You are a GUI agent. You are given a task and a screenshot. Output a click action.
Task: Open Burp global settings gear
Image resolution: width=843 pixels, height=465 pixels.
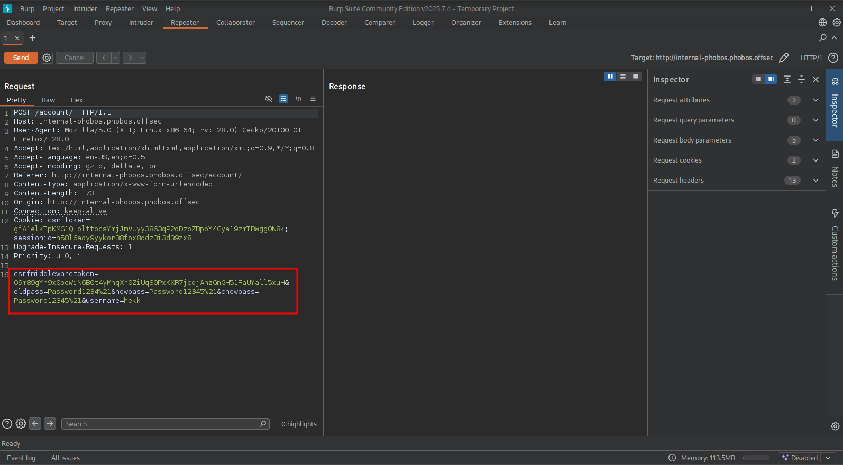pyautogui.click(x=837, y=22)
